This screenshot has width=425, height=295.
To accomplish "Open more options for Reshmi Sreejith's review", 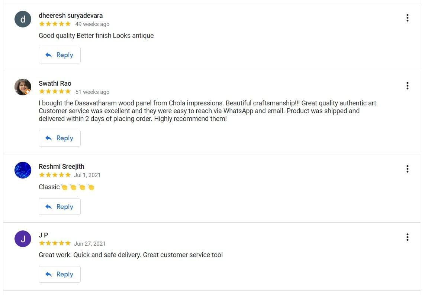I will 408,169.
